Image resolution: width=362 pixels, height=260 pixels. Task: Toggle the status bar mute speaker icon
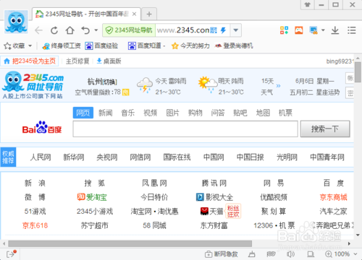(x=290, y=254)
